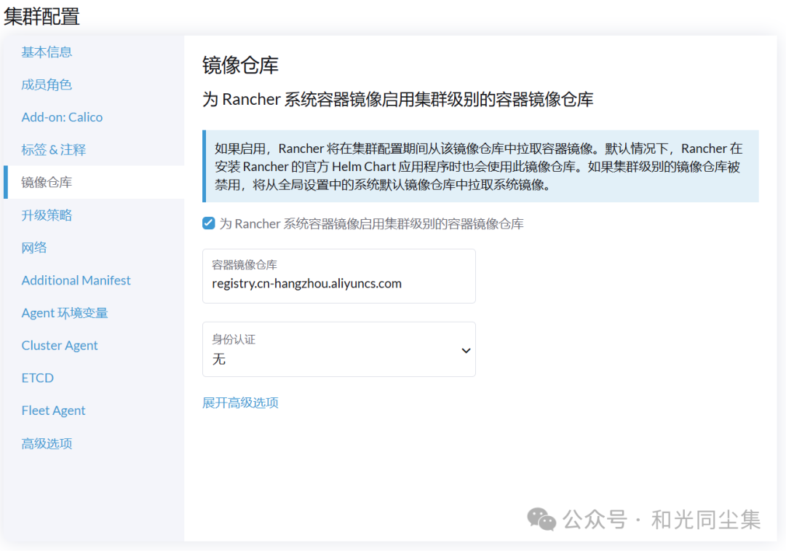Focus the 容器镜像仓库 input field
The height and width of the screenshot is (551, 786).
click(339, 277)
